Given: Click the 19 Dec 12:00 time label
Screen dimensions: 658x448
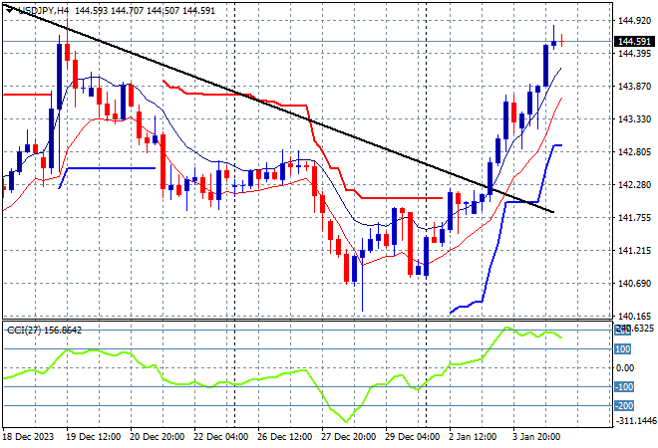Looking at the screenshot, I should pyautogui.click(x=93, y=437).
